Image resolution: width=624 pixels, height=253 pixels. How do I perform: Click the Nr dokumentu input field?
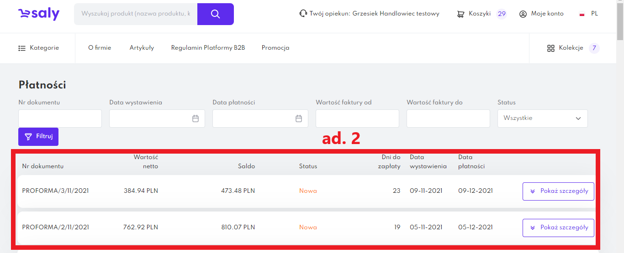click(x=60, y=119)
